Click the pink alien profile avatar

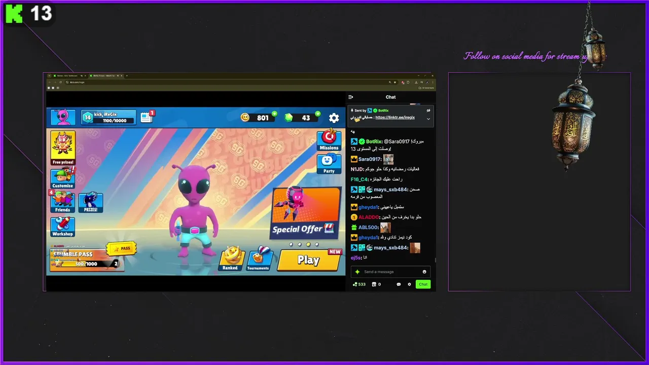click(63, 118)
